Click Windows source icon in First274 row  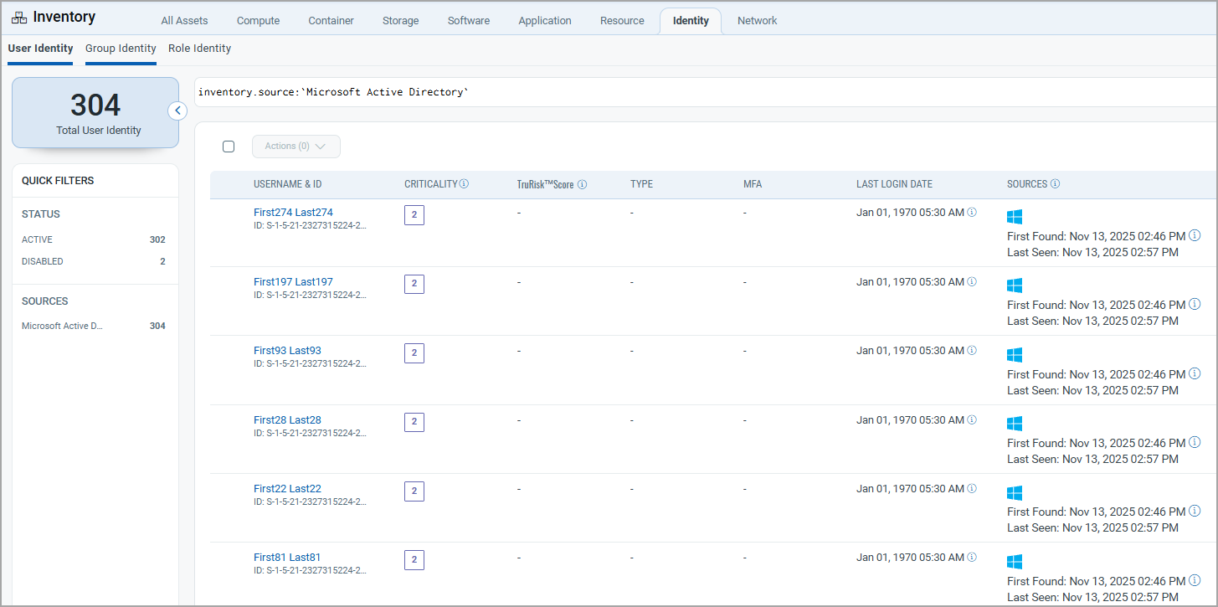coord(1015,217)
